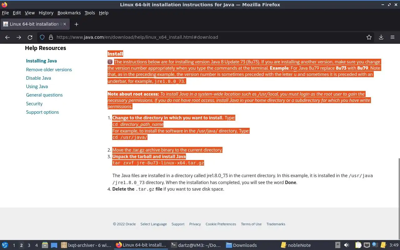
Task: Open the Trademarks footer link
Action: click(276, 224)
